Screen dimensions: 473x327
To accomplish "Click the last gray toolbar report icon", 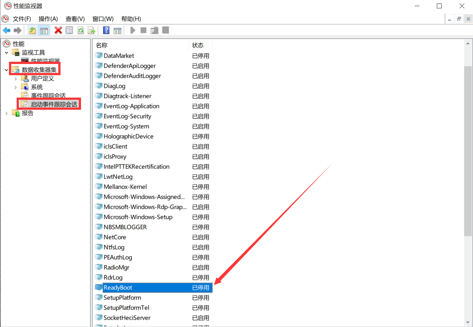I will coord(166,30).
